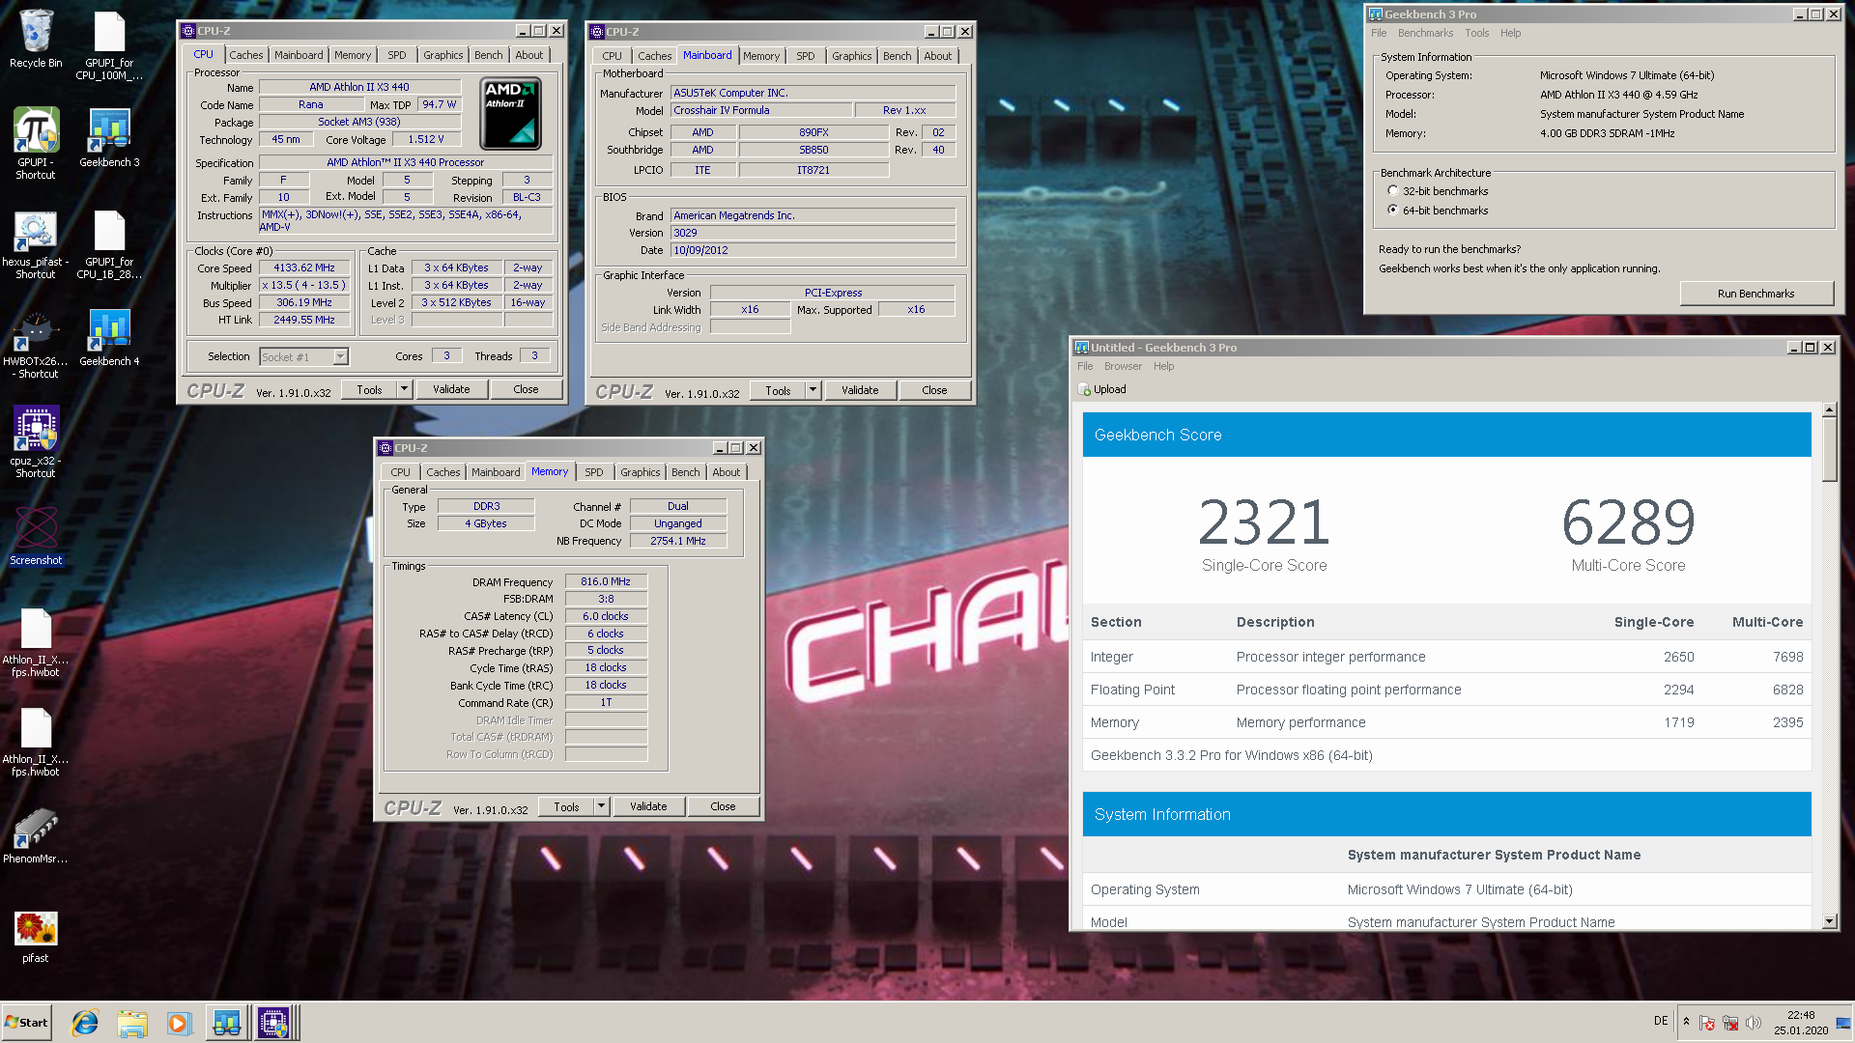Select 64-bit benchmarks radio button
The image size is (1855, 1043).
1392,210
